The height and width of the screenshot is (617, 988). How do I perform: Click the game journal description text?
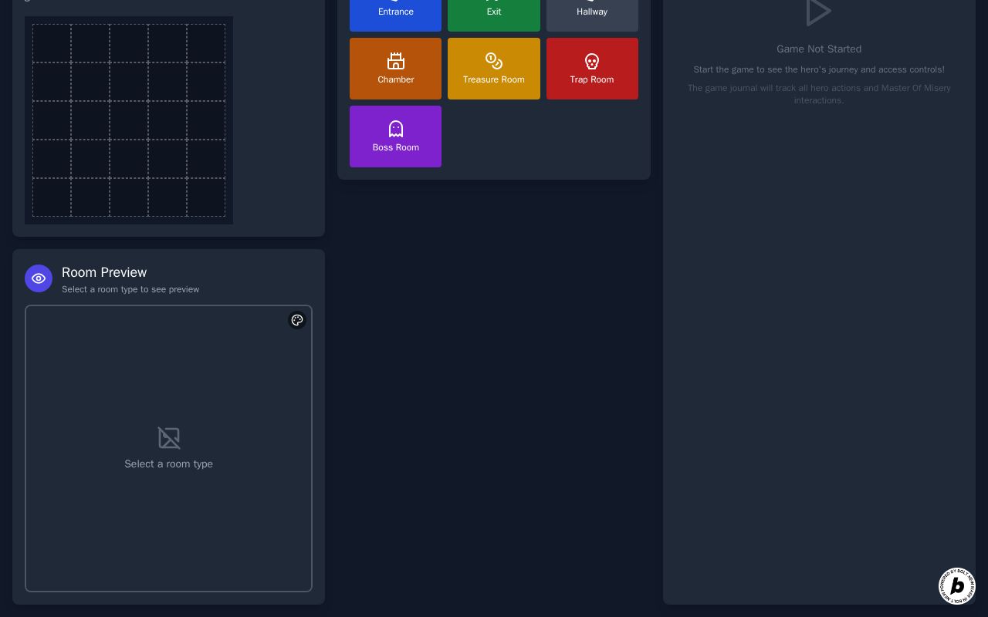coord(819,94)
